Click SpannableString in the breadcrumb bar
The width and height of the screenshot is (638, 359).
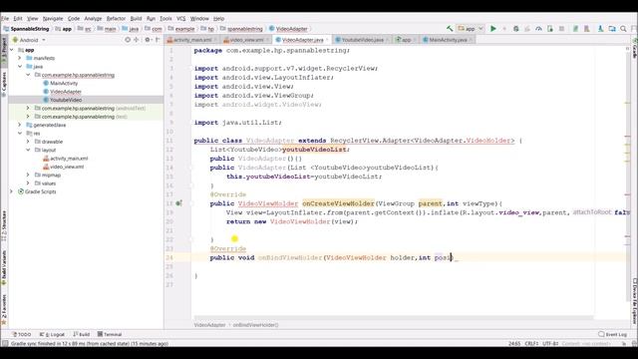coord(27,29)
